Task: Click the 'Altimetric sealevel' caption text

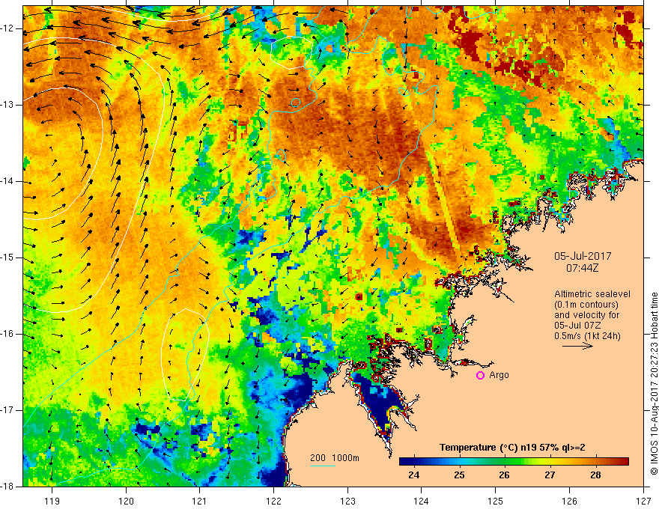Action: pyautogui.click(x=592, y=294)
